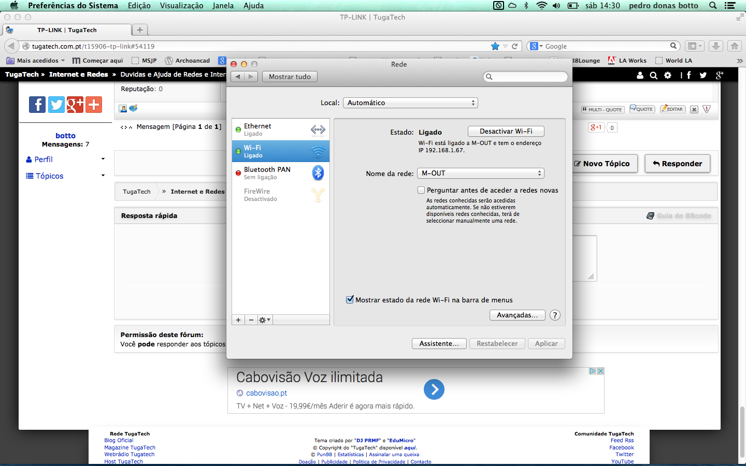The image size is (746, 466).
Task: Switch to the 'TP-LINK | TugaTech' browser tab
Action: (x=67, y=30)
